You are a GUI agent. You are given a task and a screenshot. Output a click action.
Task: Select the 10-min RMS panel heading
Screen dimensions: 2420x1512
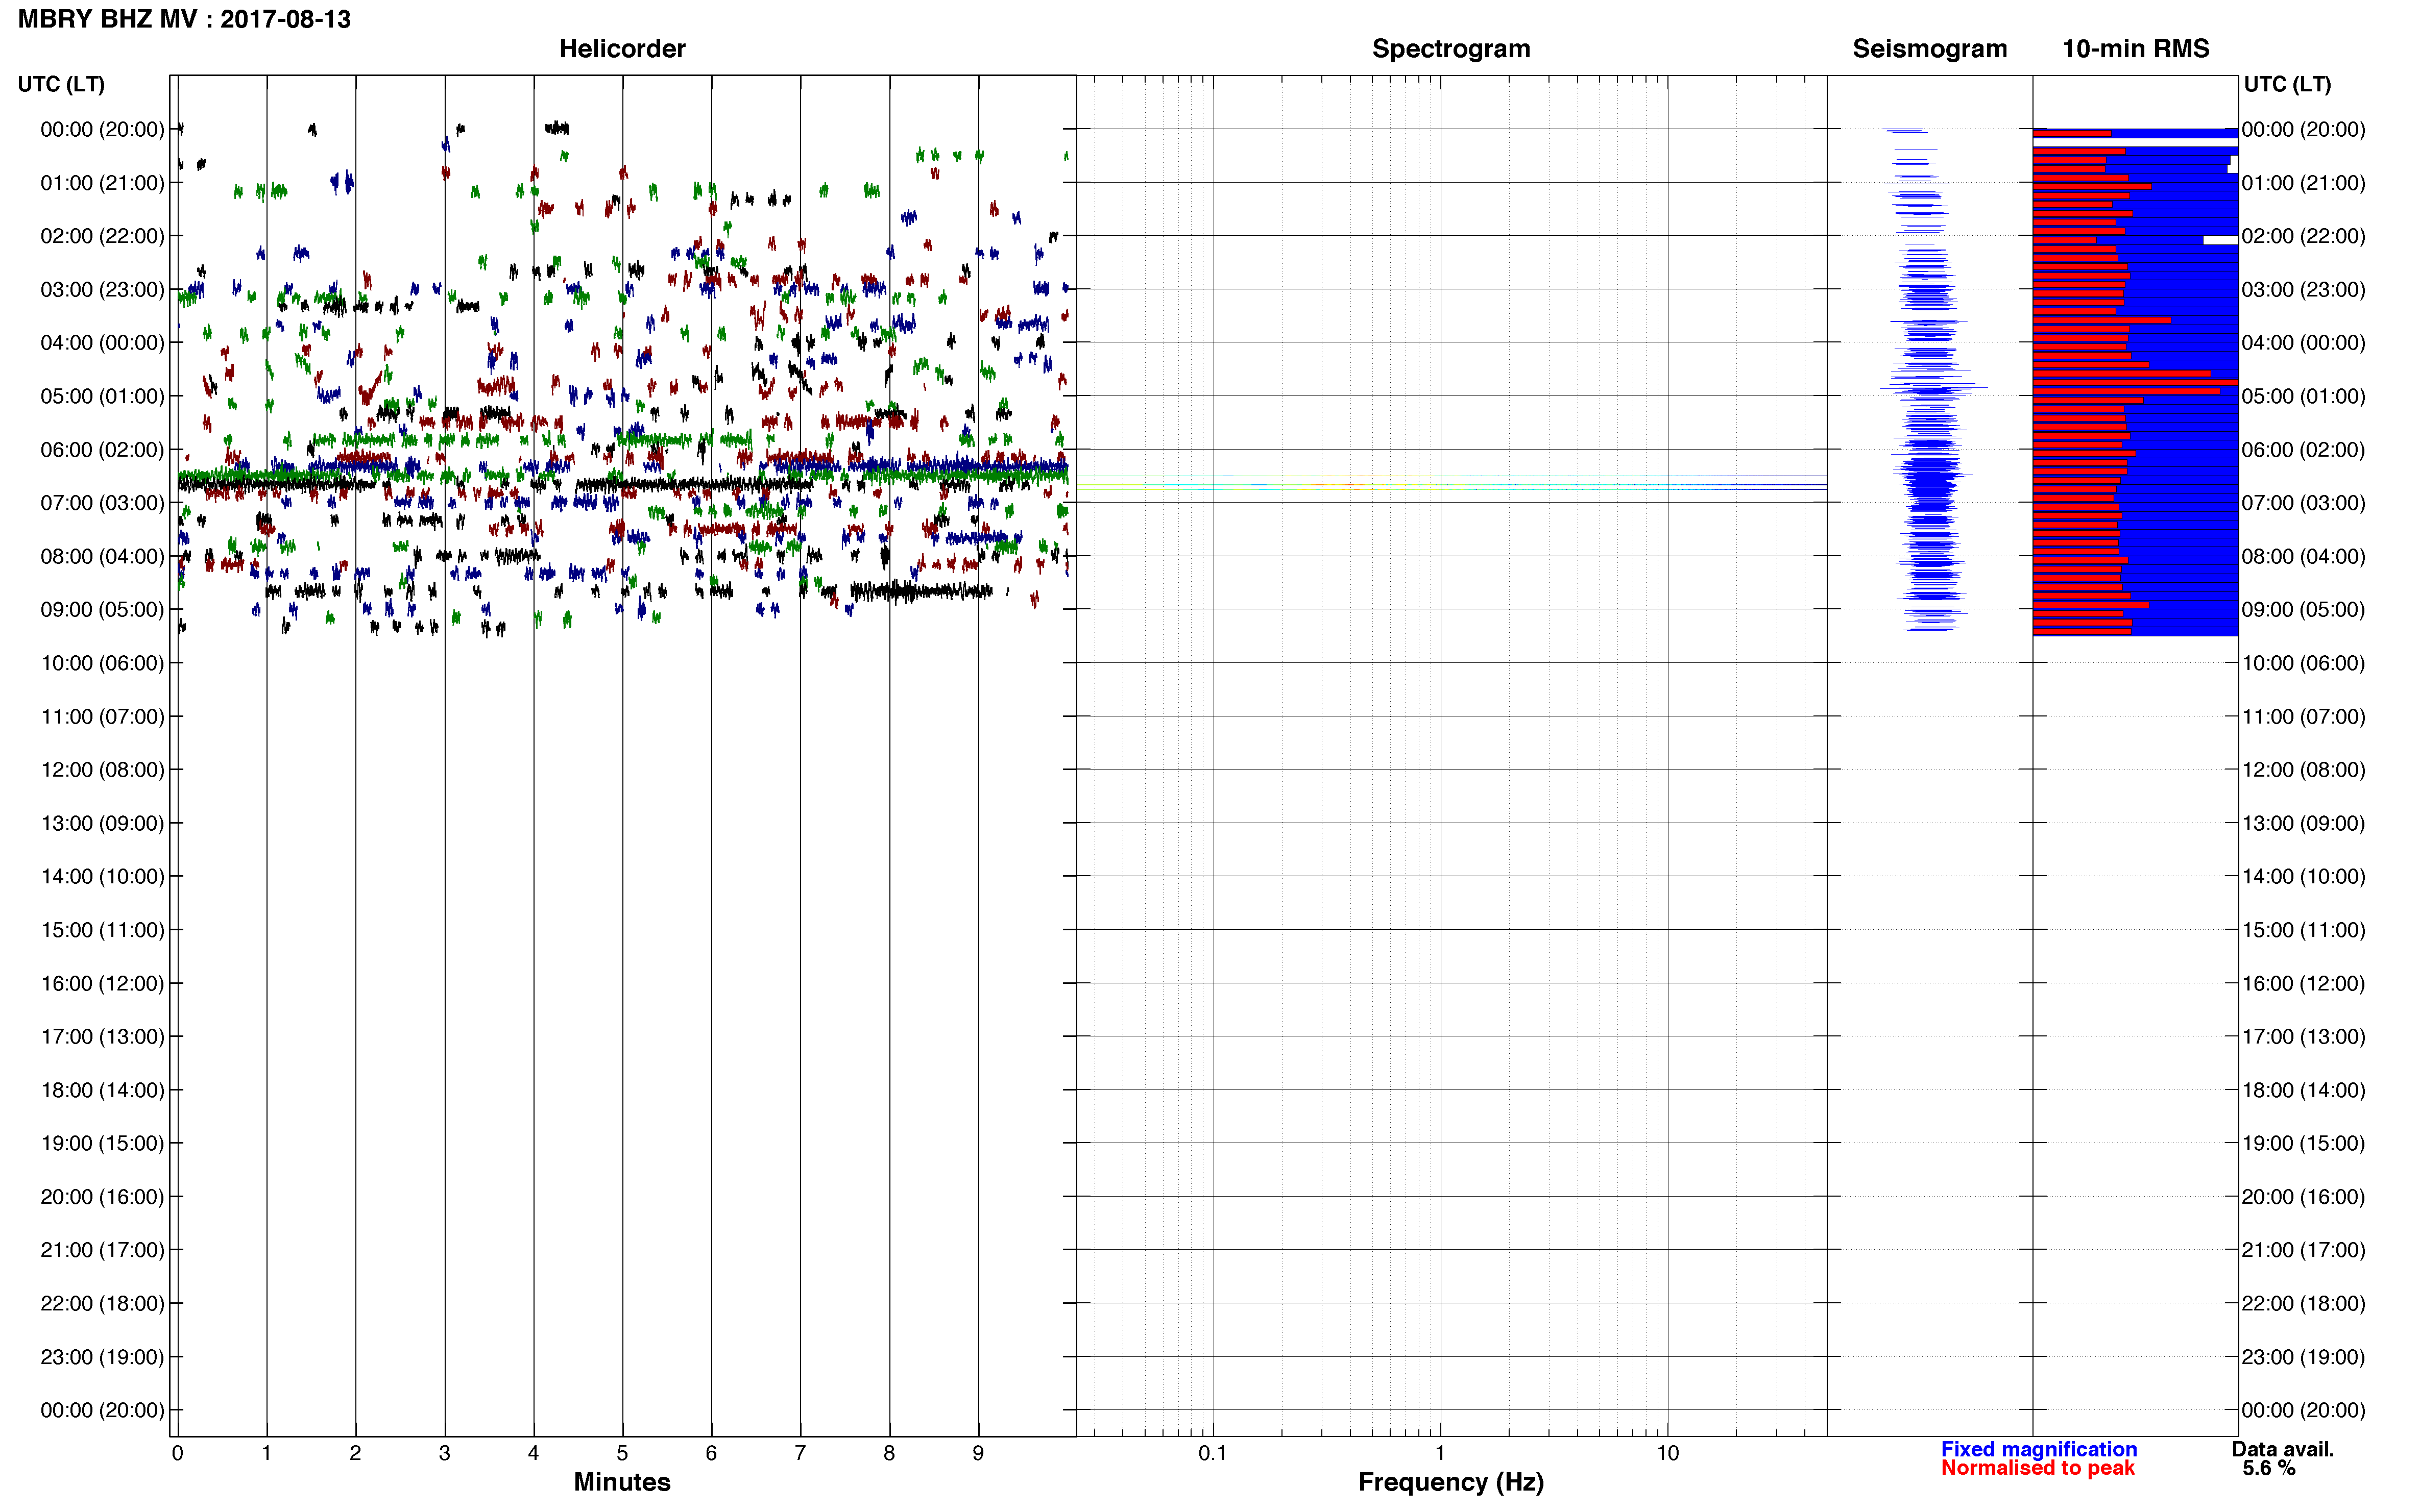point(2135,48)
